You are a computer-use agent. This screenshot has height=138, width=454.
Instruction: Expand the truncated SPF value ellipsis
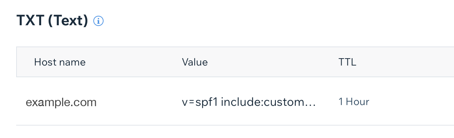pos(311,104)
